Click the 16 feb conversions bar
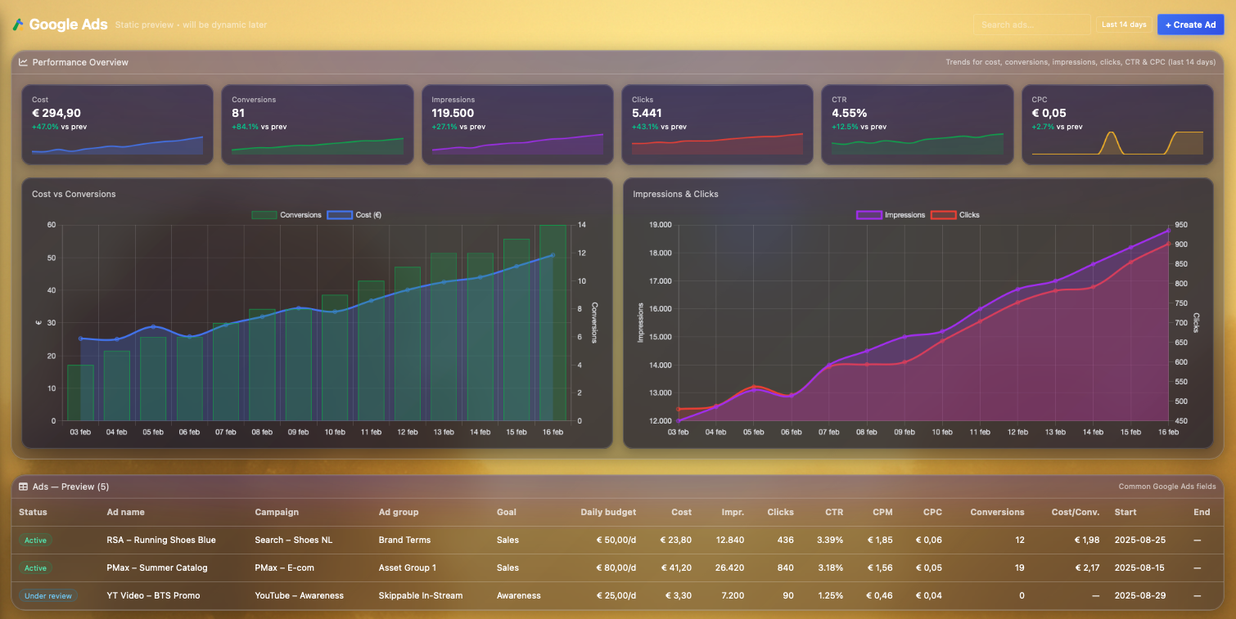 pyautogui.click(x=553, y=323)
